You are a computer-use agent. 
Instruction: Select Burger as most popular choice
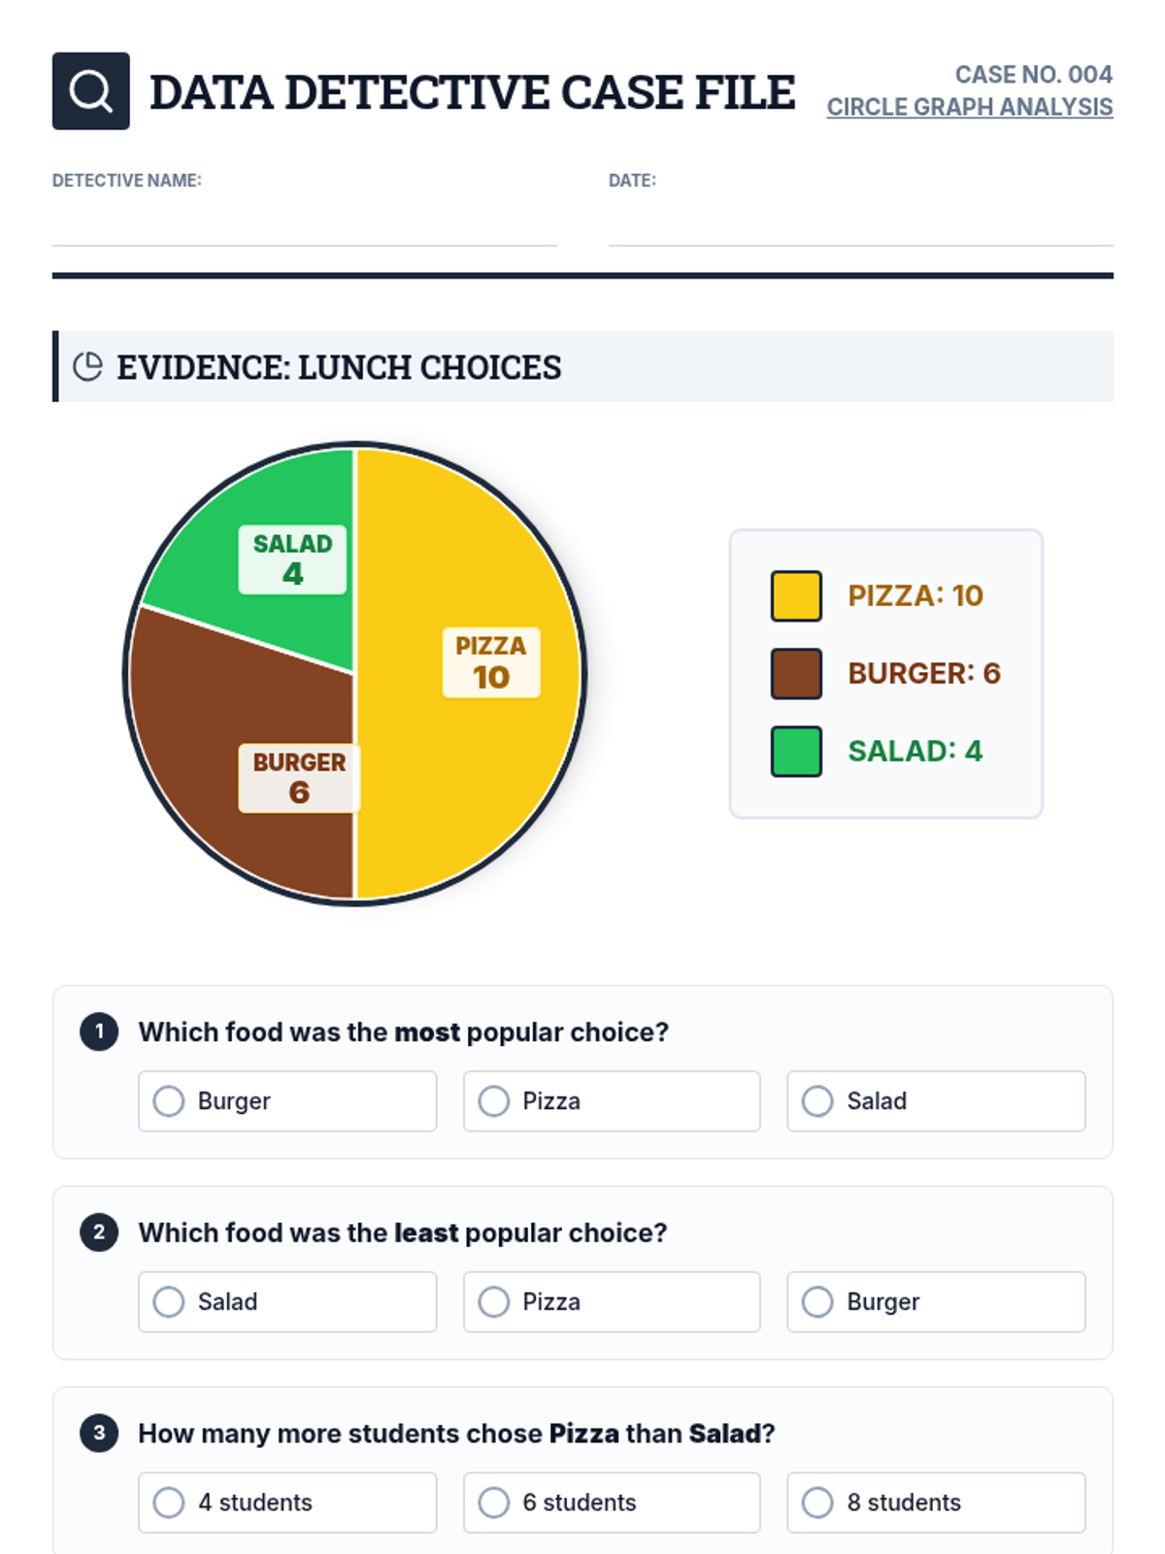click(287, 1101)
